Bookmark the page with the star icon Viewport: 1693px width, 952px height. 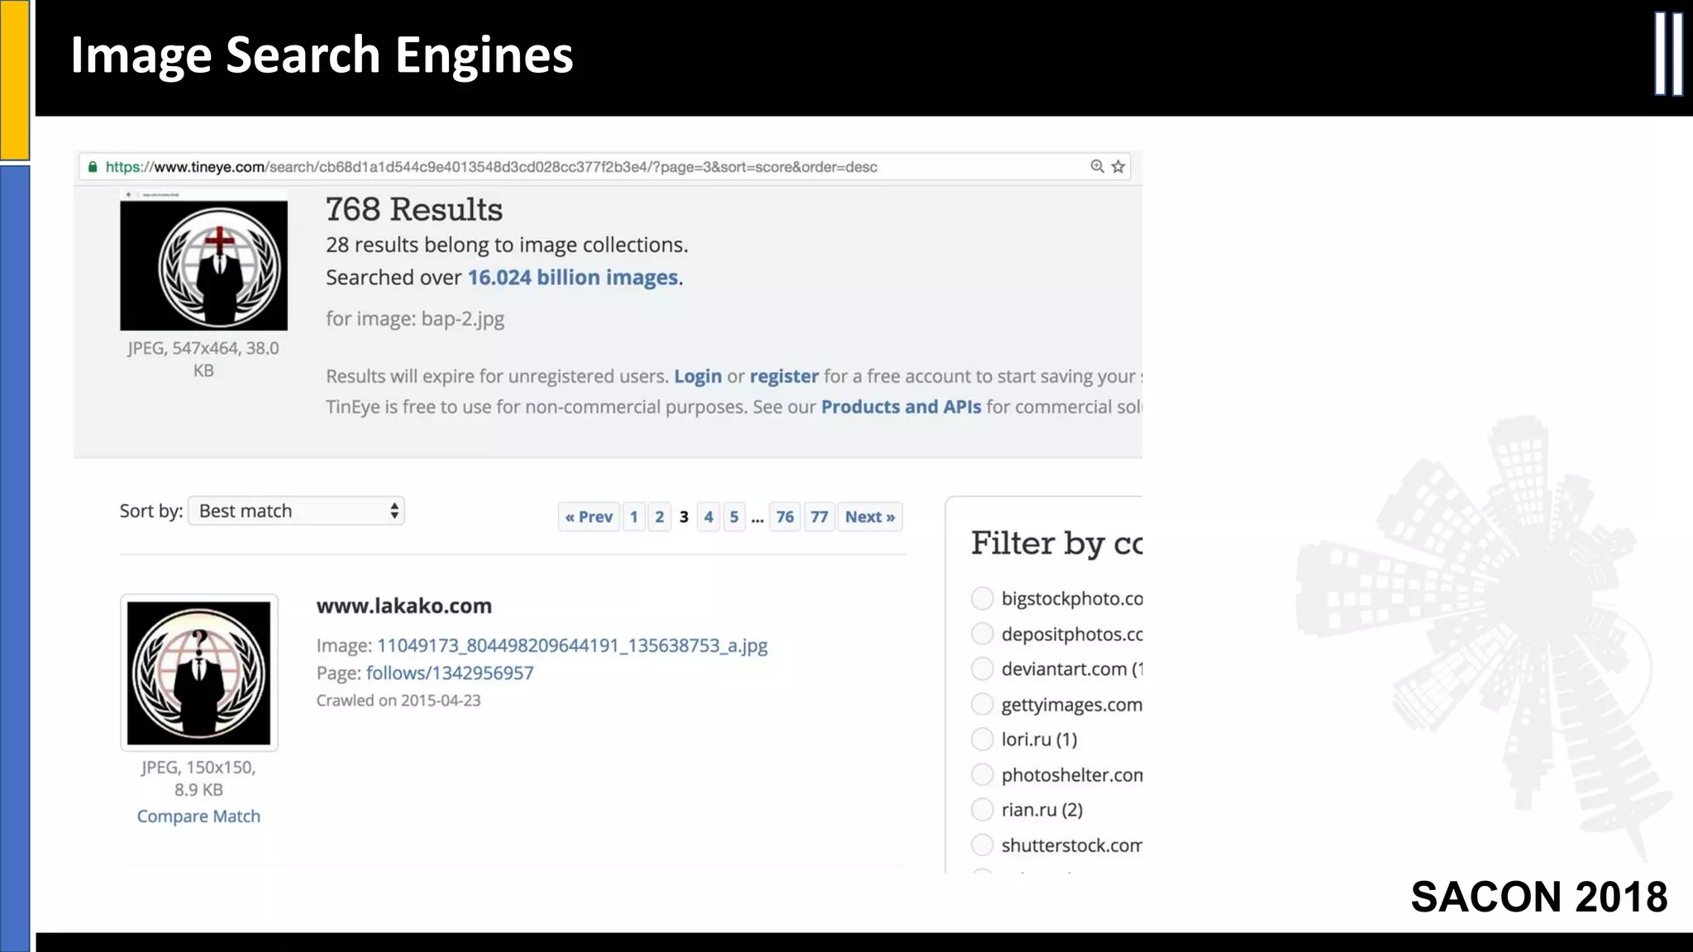tap(1118, 166)
